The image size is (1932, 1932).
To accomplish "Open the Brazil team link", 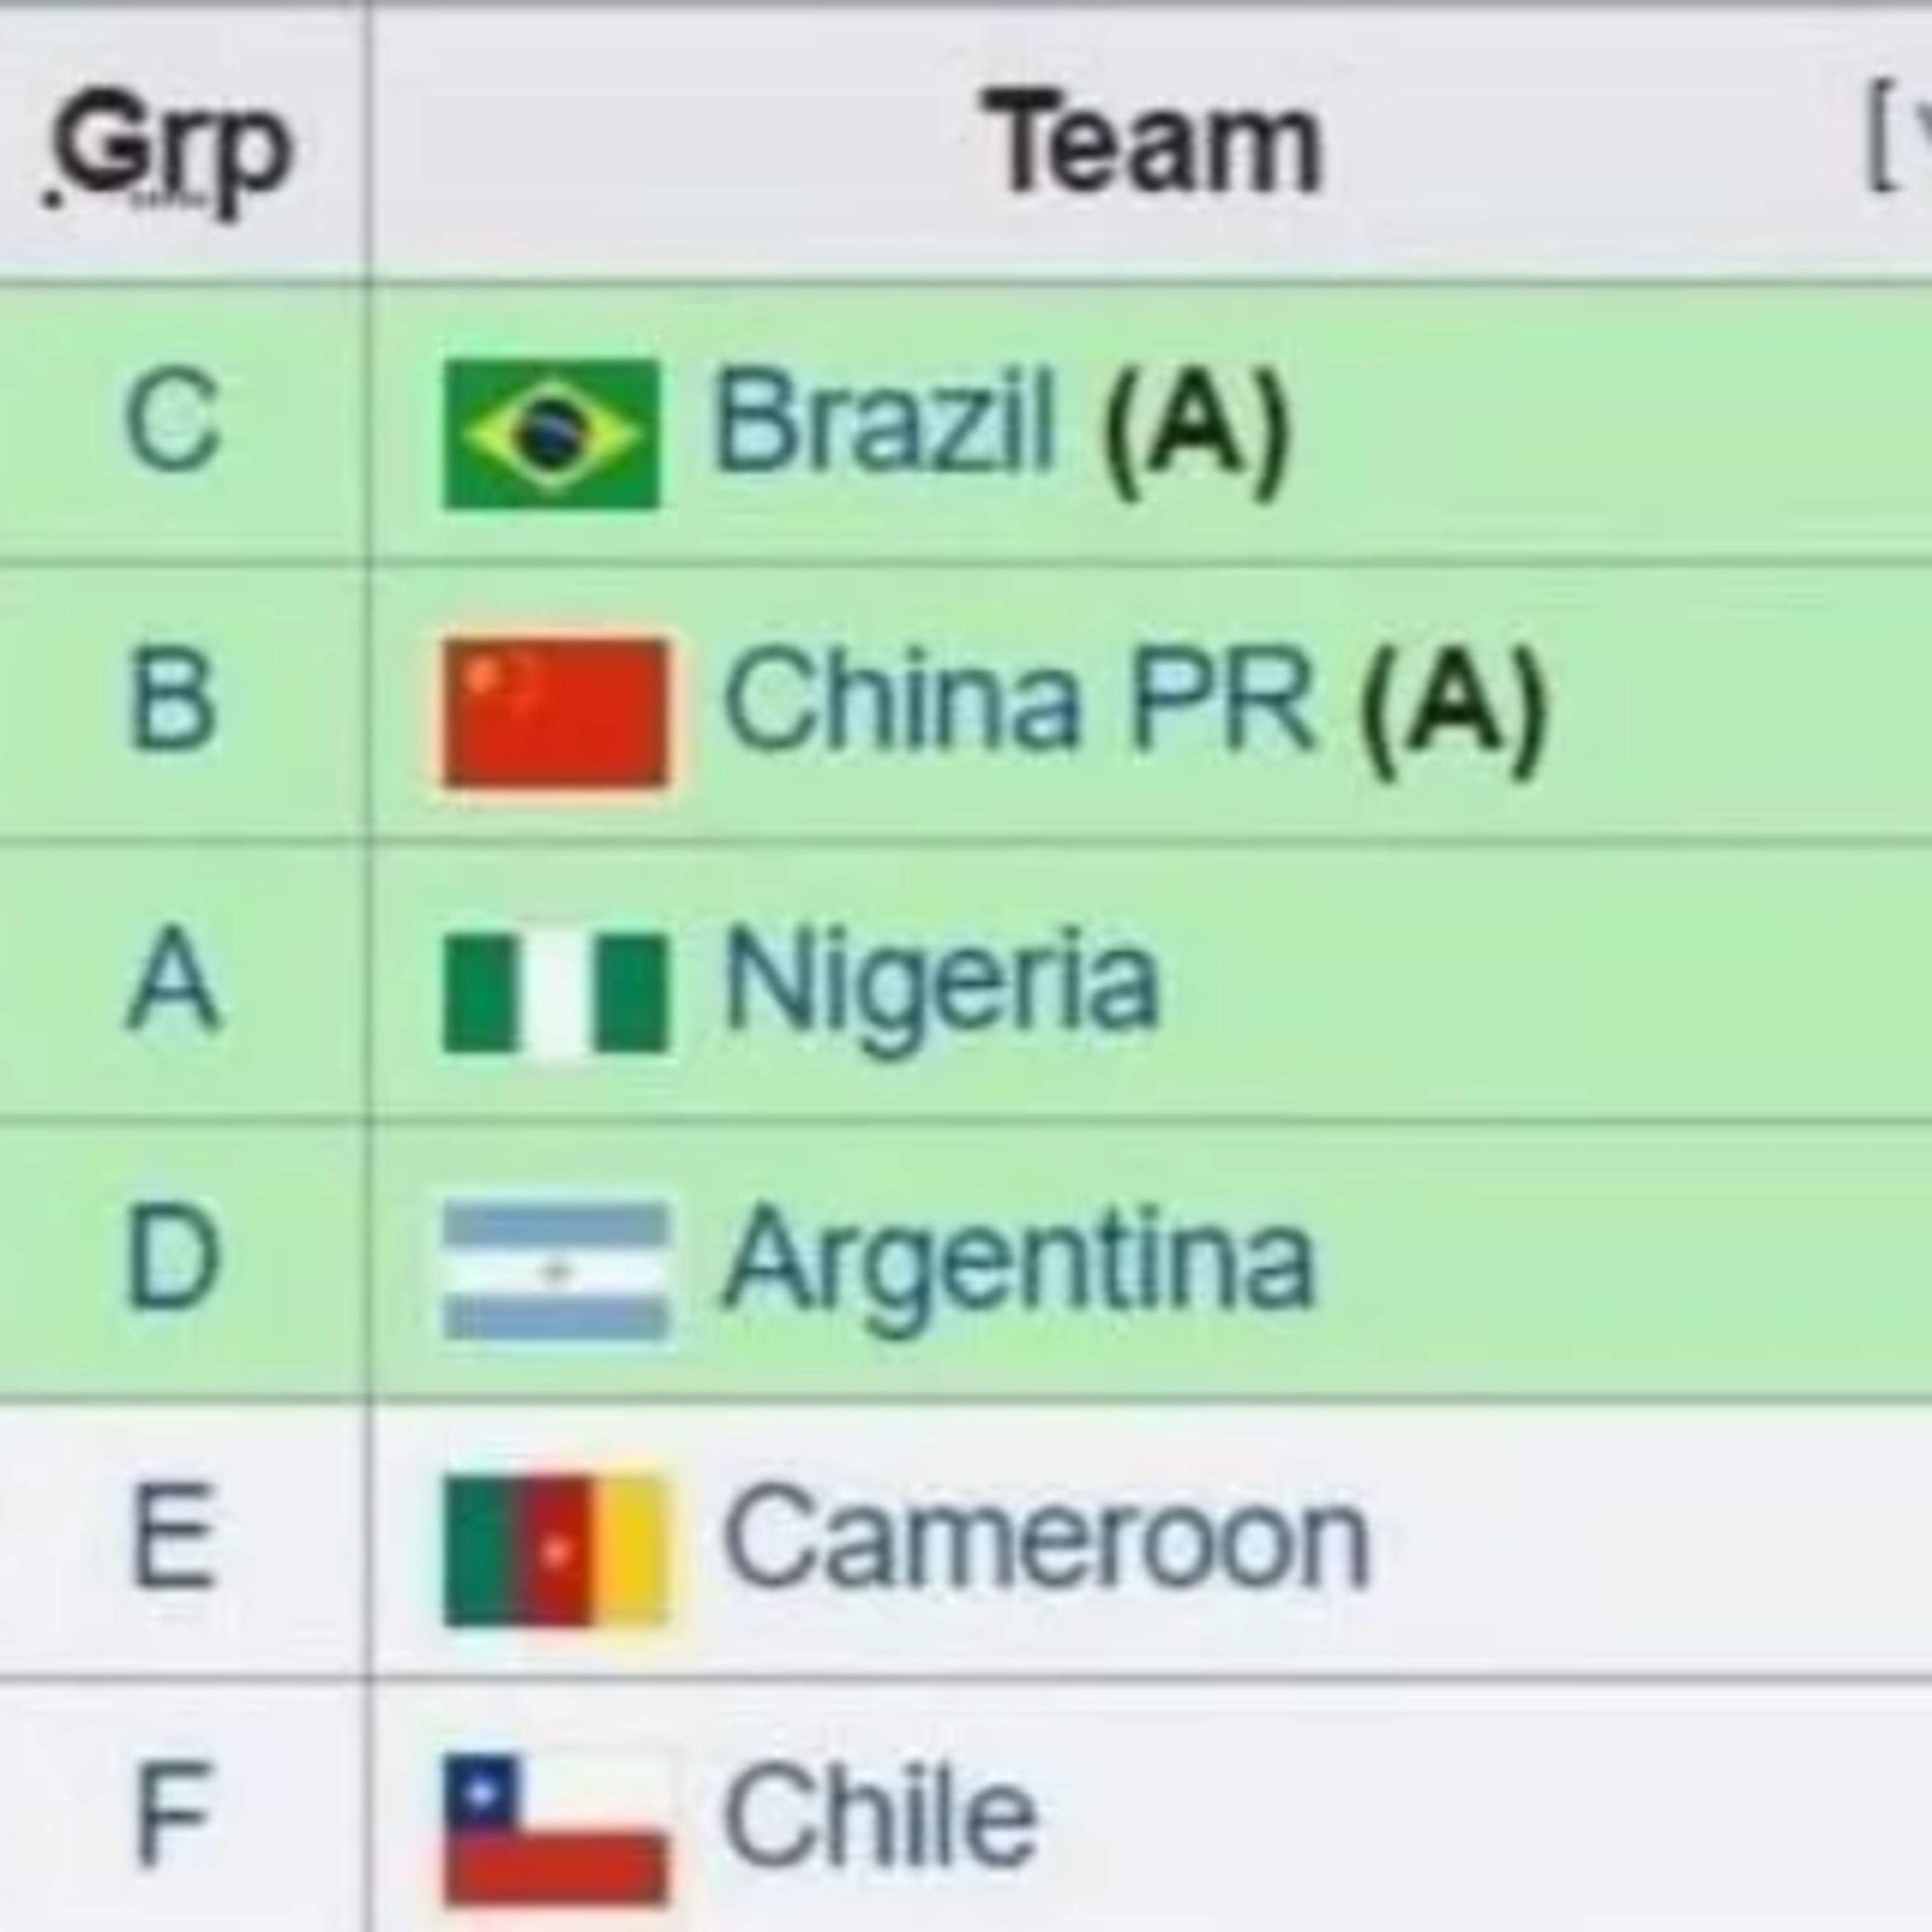I will click(x=884, y=420).
